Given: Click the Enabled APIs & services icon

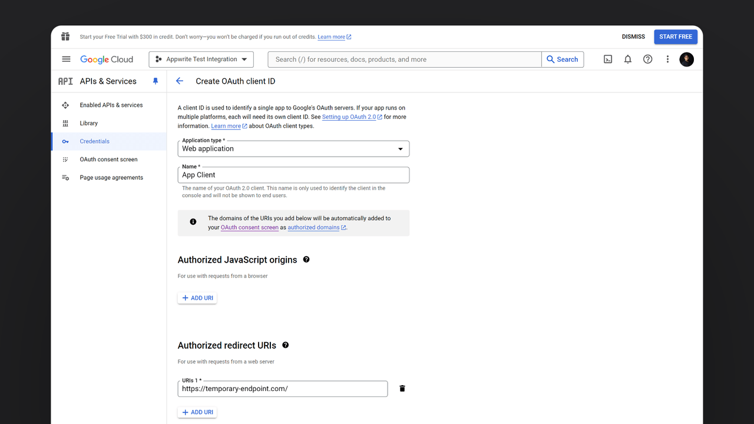Looking at the screenshot, I should tap(65, 105).
